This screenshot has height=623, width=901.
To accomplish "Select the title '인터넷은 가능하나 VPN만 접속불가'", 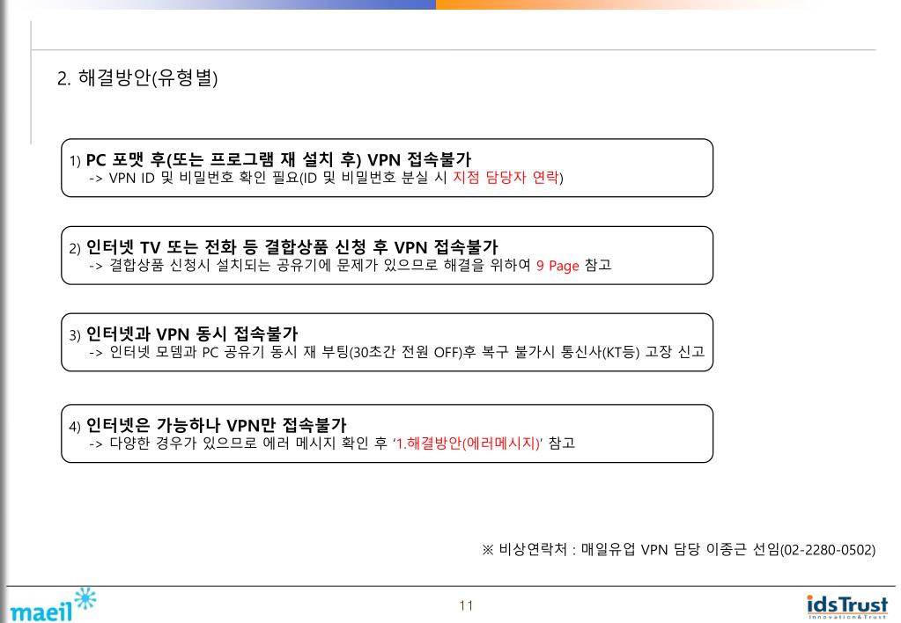I will click(x=216, y=425).
